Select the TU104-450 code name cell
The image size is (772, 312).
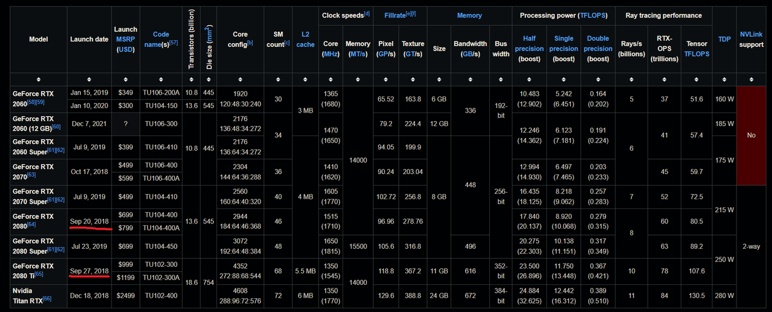click(x=161, y=246)
